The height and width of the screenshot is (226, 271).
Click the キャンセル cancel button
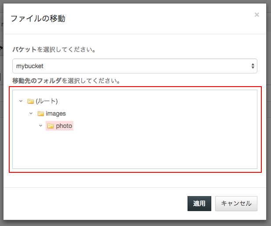coord(236,204)
